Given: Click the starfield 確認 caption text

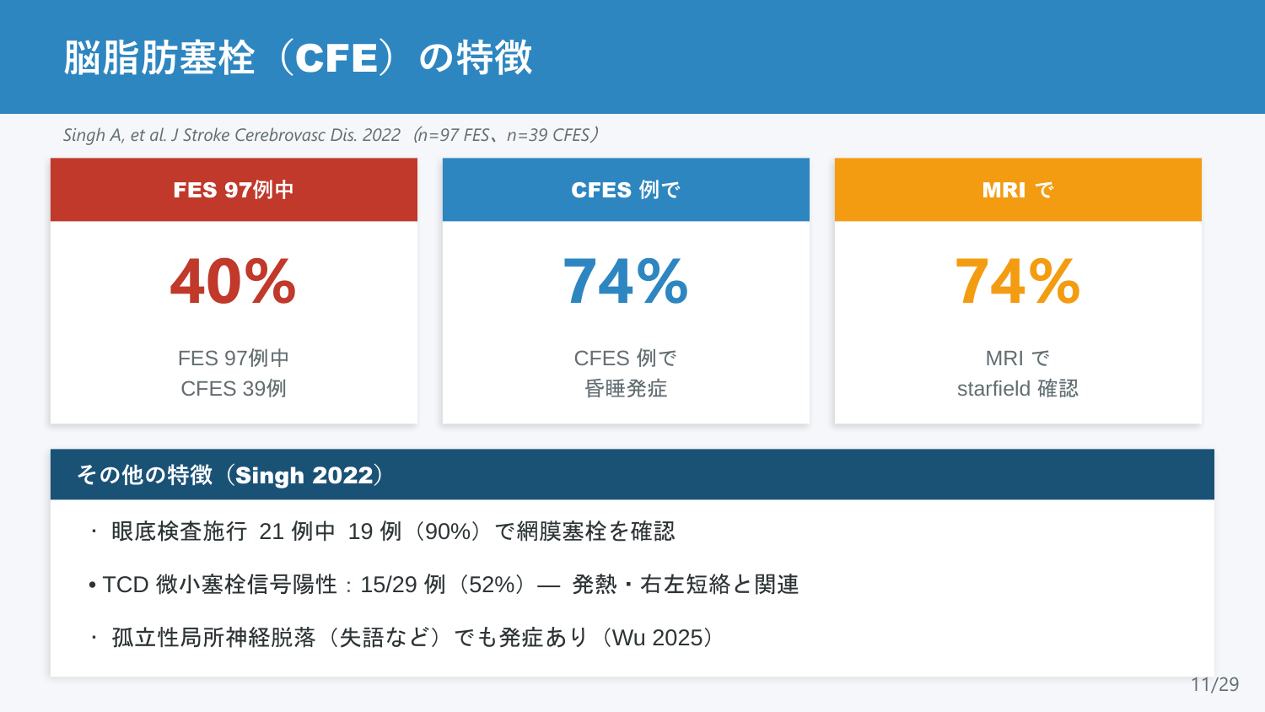Looking at the screenshot, I should (1018, 389).
